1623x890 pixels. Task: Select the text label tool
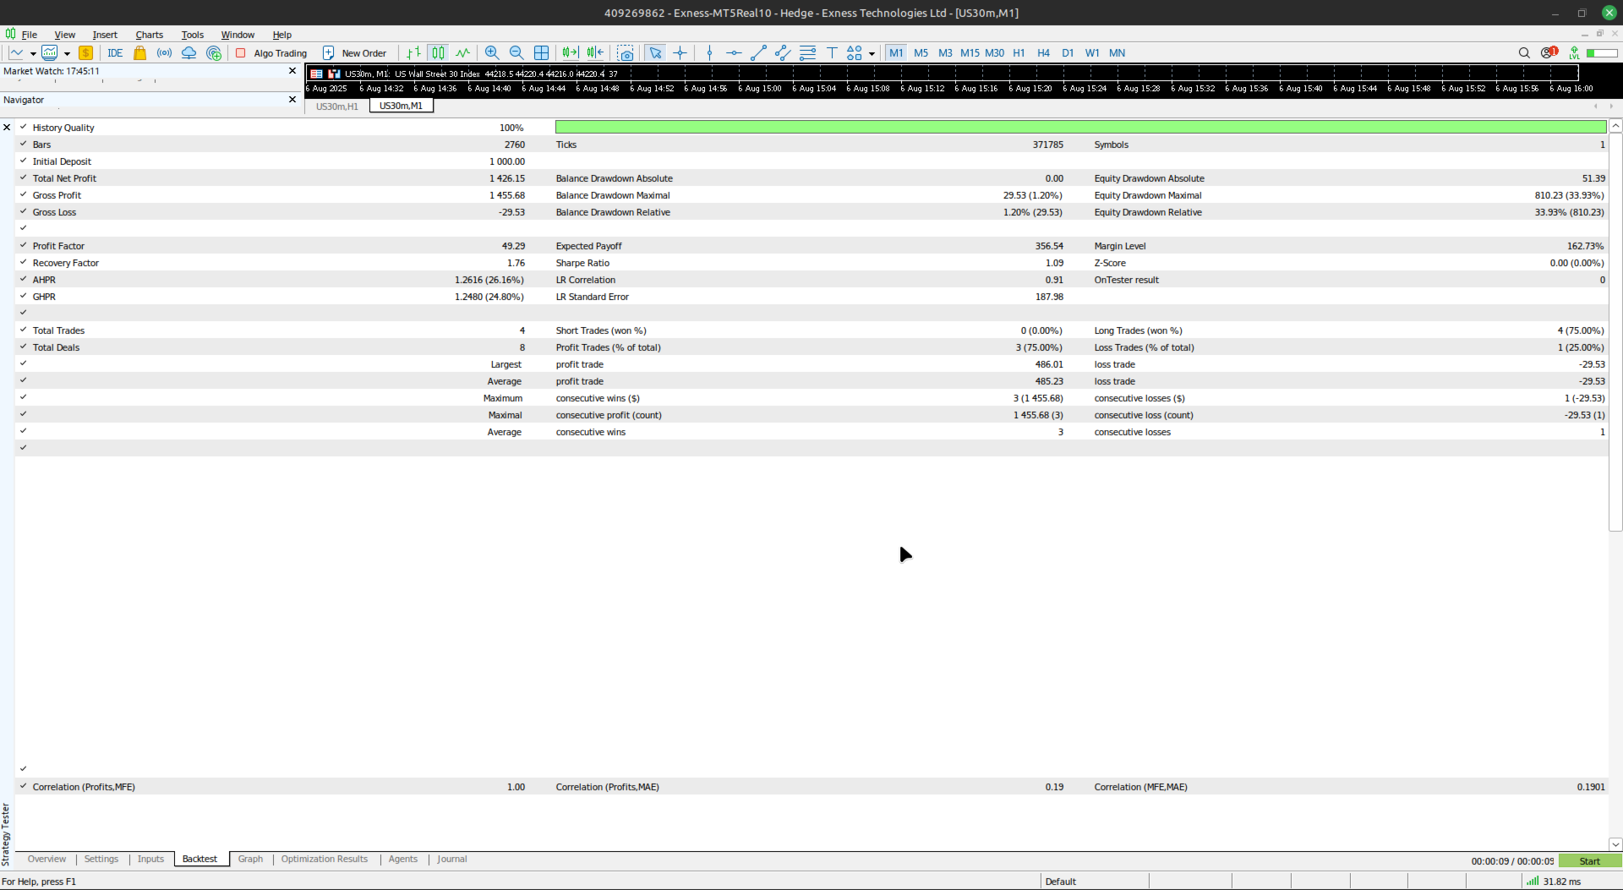[832, 52]
